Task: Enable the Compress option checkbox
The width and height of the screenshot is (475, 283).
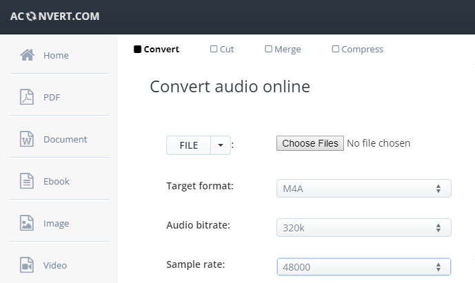Action: 336,49
